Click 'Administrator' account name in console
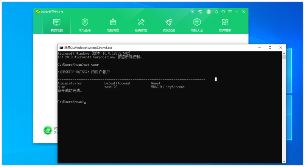The height and width of the screenshot is (167, 305). pyautogui.click(x=70, y=83)
